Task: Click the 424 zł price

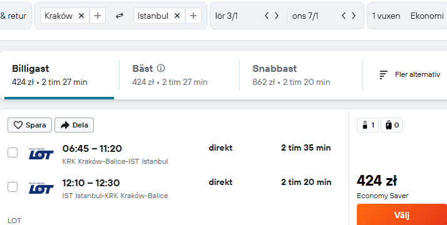Action: (377, 181)
